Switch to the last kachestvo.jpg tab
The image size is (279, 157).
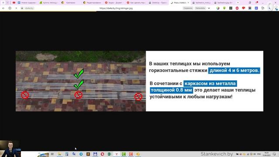pos(223,3)
